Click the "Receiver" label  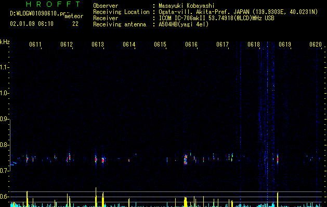click(x=106, y=18)
